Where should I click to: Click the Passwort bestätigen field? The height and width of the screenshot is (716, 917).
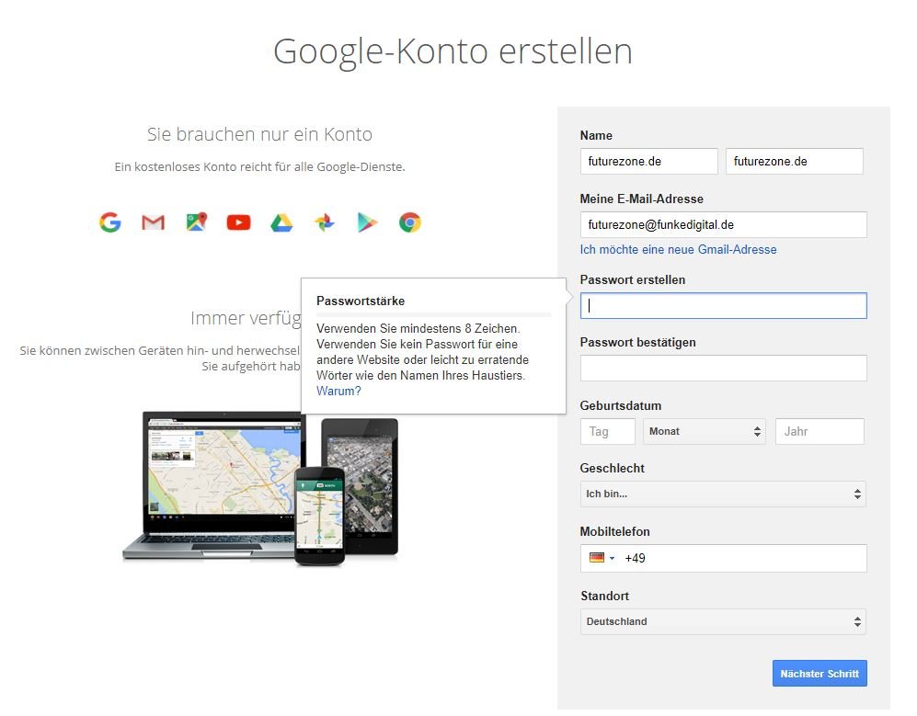724,369
